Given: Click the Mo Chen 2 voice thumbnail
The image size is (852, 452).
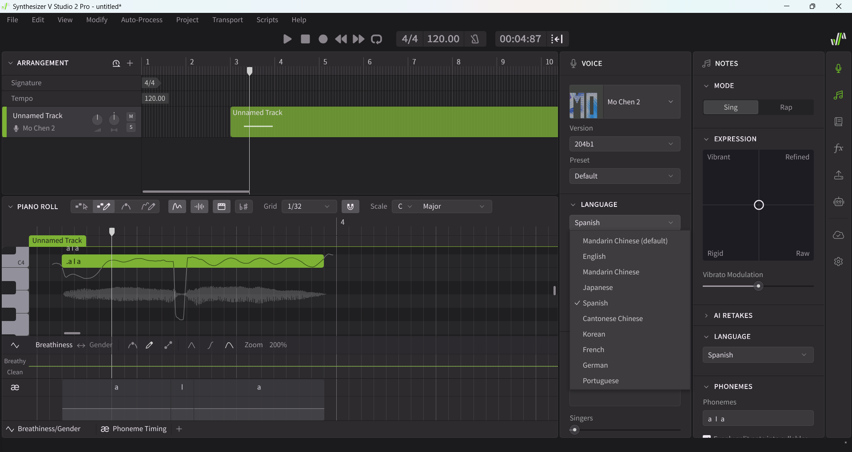Looking at the screenshot, I should 586,102.
